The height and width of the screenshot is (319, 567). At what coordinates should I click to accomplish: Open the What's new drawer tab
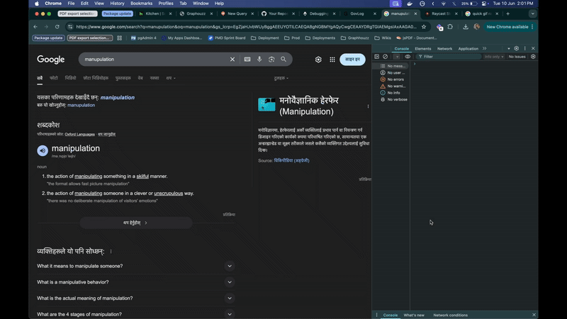(414, 315)
